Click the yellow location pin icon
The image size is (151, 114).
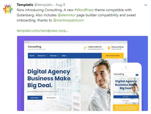109,48
